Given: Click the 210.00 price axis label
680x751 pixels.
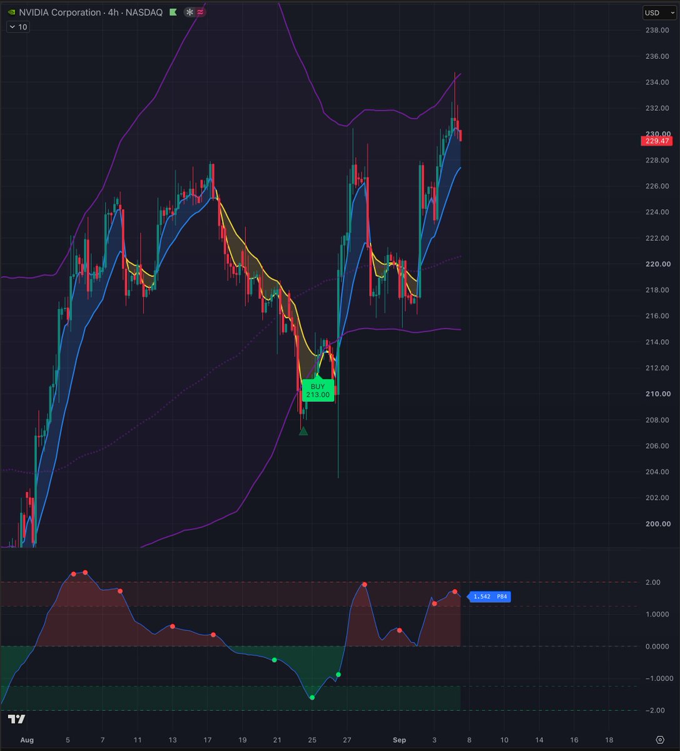Looking at the screenshot, I should 657,394.
